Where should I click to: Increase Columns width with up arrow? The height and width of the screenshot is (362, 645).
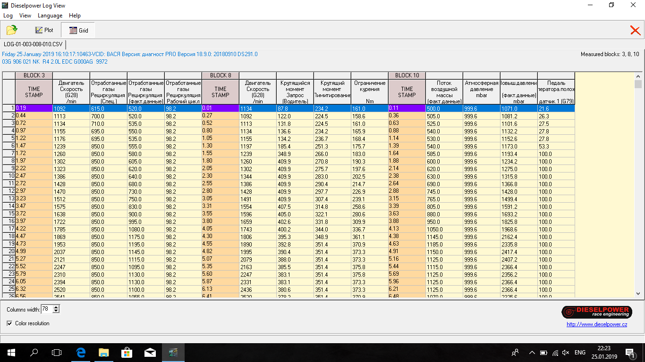pos(56,307)
